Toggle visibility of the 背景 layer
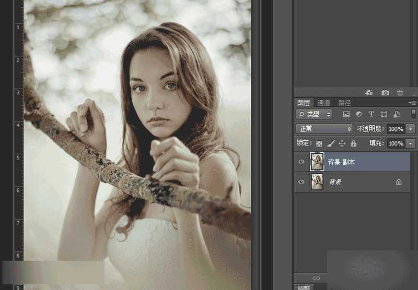The image size is (418, 290). 301,182
